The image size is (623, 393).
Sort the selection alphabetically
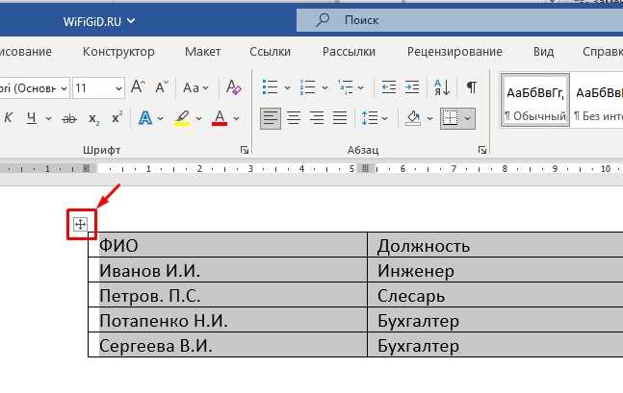[x=442, y=87]
